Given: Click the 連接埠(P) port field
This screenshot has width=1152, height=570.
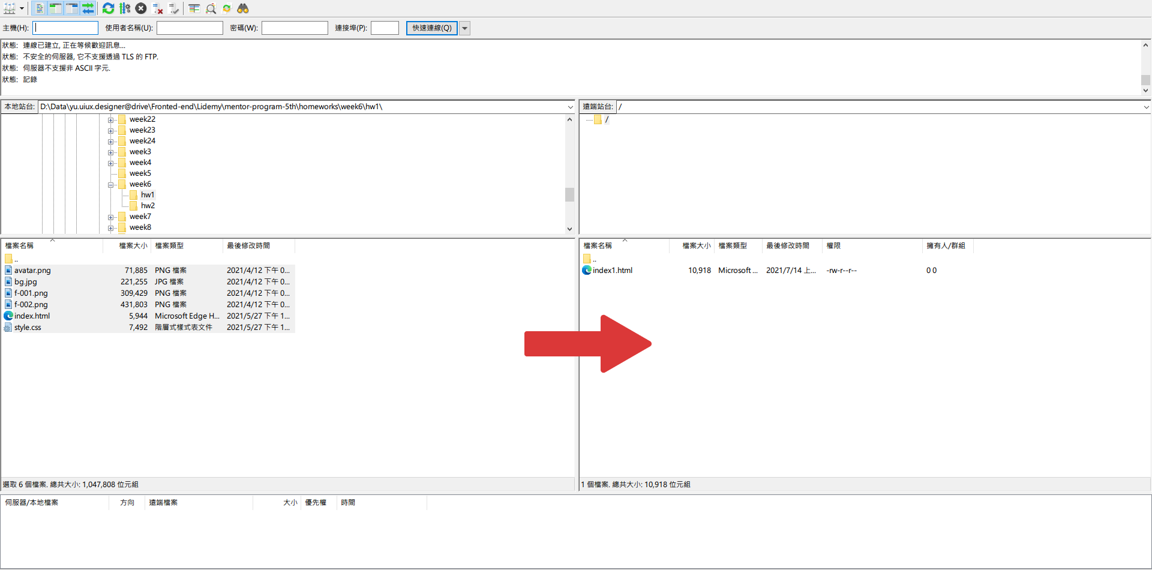Looking at the screenshot, I should click(x=385, y=28).
